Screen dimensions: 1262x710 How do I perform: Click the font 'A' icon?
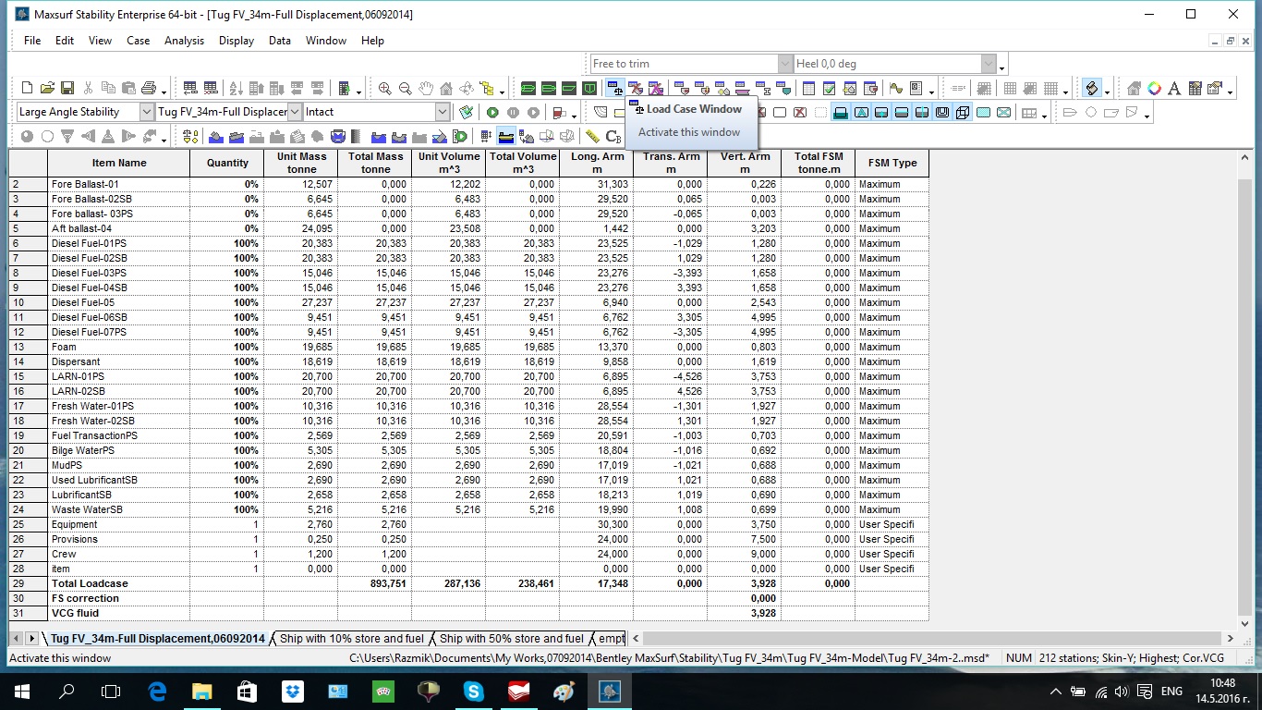point(1174,89)
